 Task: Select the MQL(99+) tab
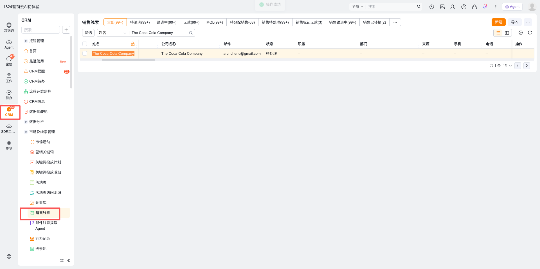coord(215,22)
